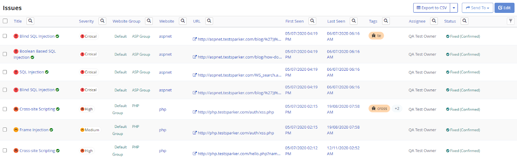Sort by URL column header
Viewport: 517px width, 160px height.
[x=197, y=21]
